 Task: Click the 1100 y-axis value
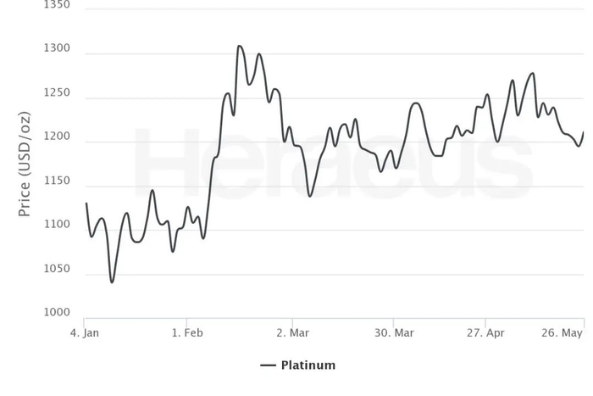pyautogui.click(x=57, y=225)
